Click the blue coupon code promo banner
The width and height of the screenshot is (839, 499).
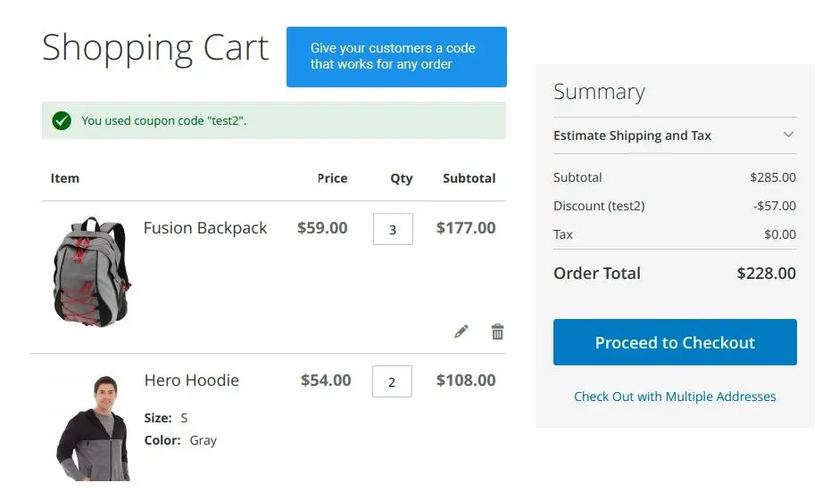pos(396,57)
